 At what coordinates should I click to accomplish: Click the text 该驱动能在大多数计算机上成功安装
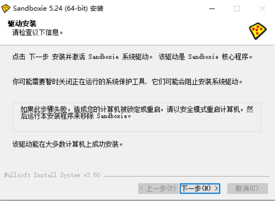tap(67, 144)
